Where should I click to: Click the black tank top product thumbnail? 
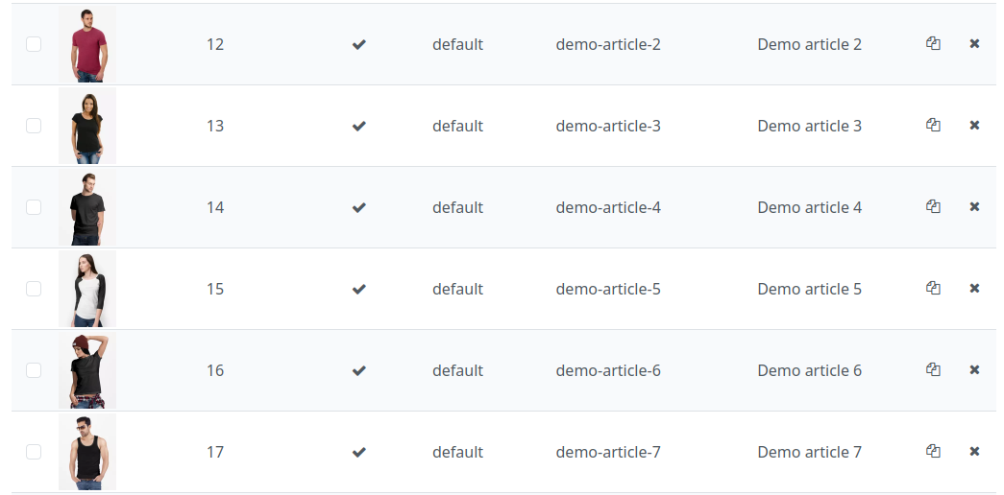click(x=87, y=452)
